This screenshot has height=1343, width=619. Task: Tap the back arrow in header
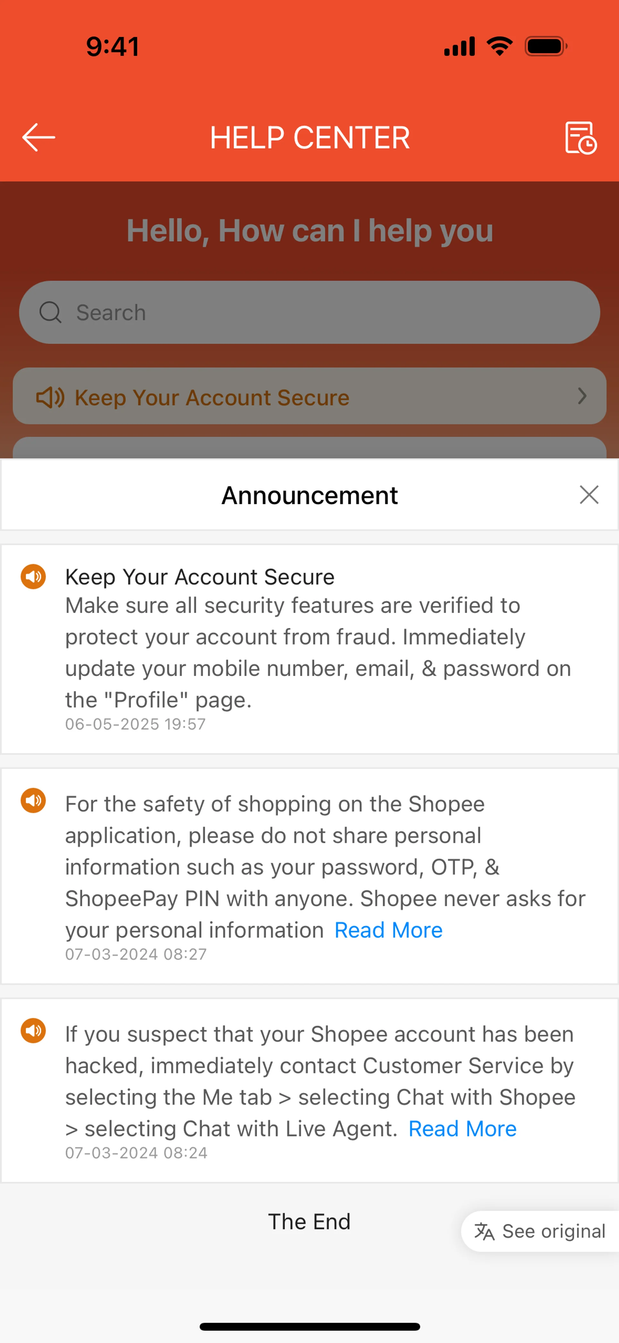39,138
